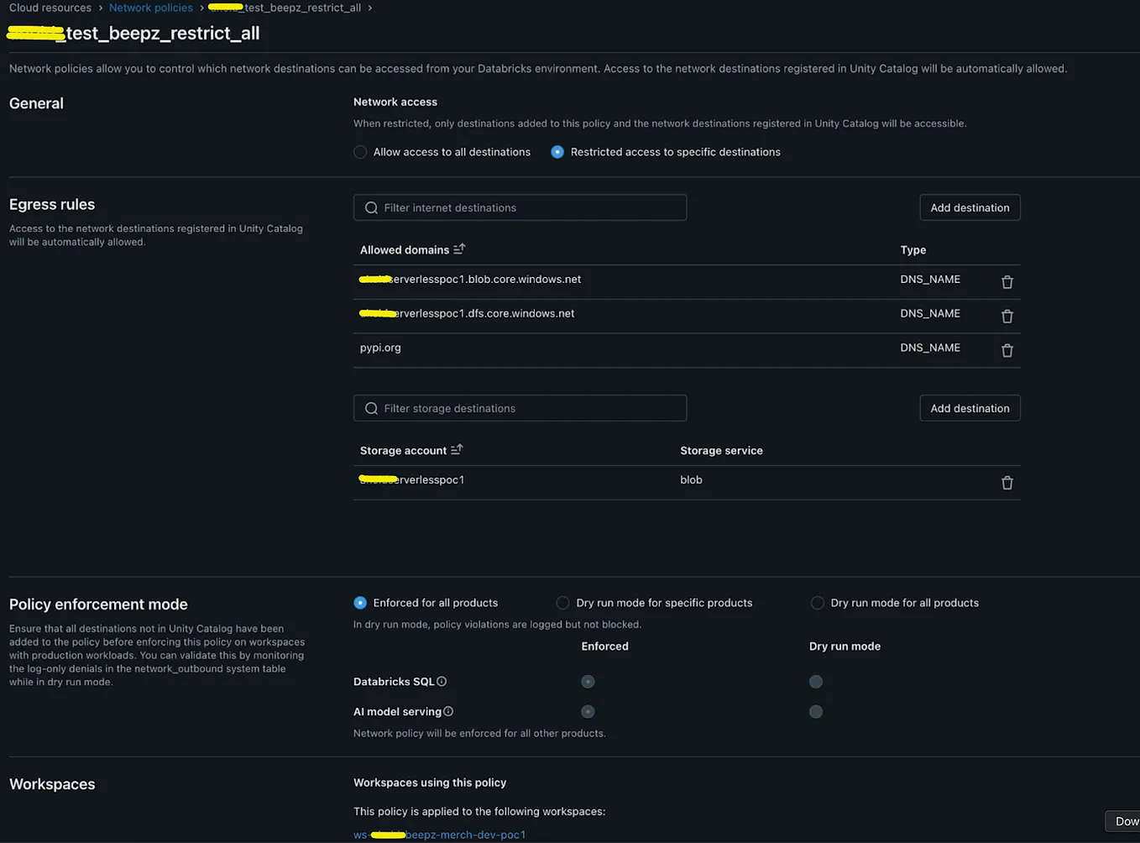Enable Dry run mode for Databricks SQL
The height and width of the screenshot is (843, 1140).
coord(815,682)
